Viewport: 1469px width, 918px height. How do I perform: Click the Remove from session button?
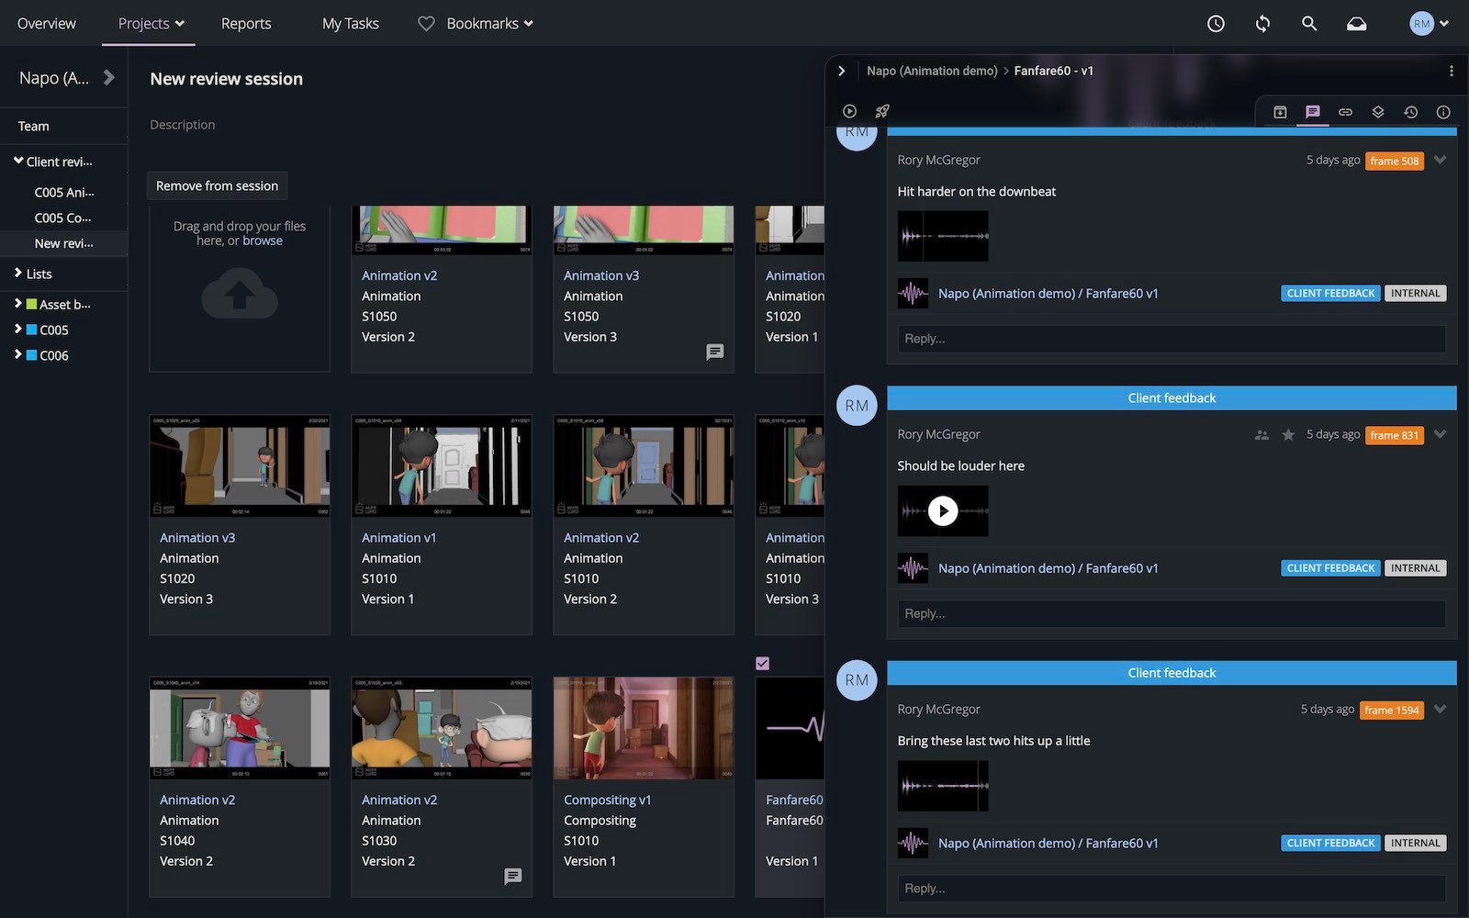[x=217, y=185]
